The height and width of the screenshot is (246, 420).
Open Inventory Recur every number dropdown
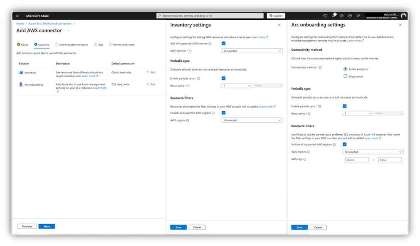(237, 86)
